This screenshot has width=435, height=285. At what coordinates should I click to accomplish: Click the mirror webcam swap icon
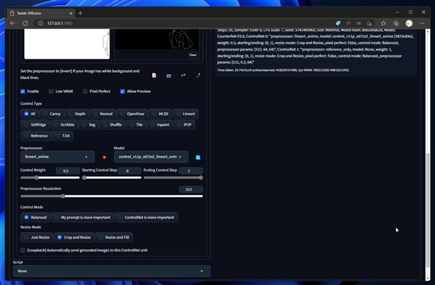(183, 75)
